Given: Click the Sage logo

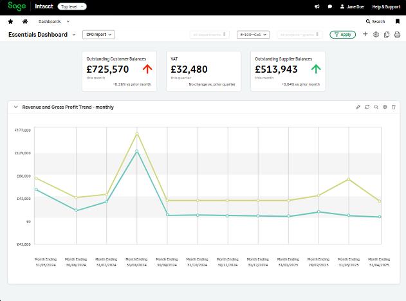Looking at the screenshot, I should tap(17, 6).
